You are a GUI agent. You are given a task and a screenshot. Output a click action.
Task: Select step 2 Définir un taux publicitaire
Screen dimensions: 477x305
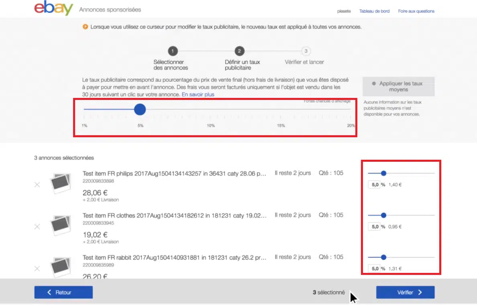click(239, 51)
